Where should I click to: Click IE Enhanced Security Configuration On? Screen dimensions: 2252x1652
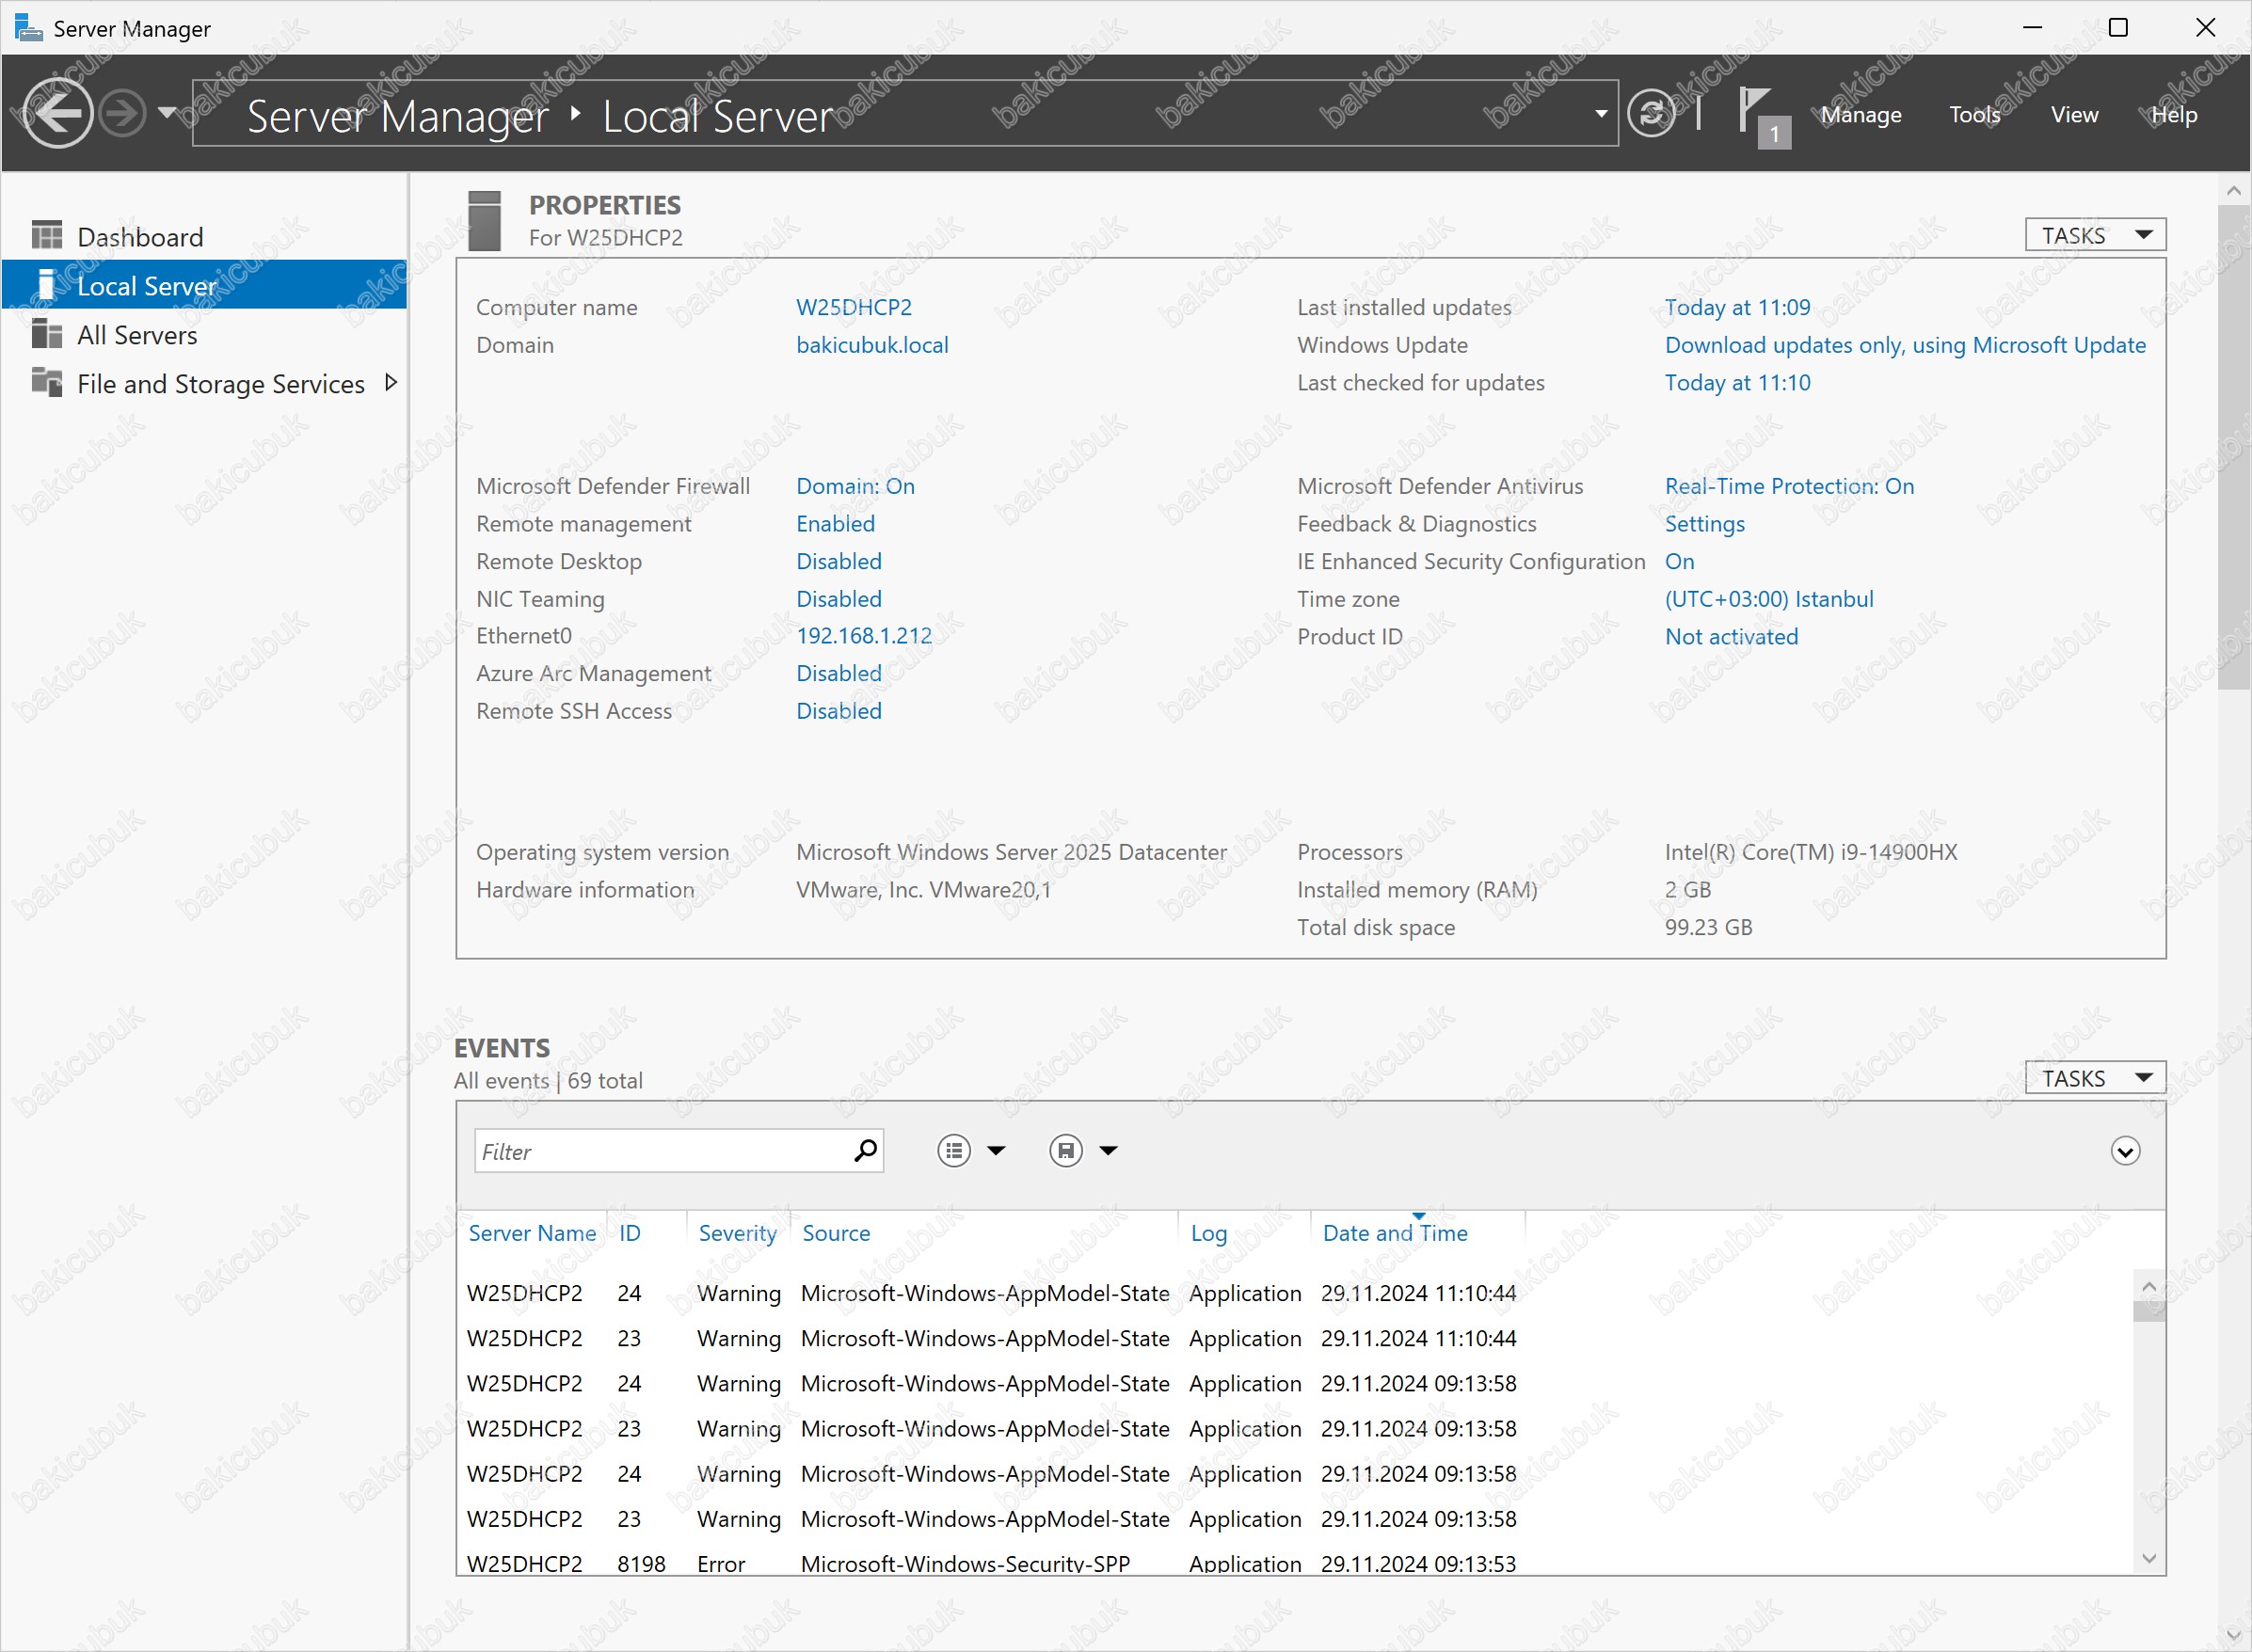(1679, 561)
